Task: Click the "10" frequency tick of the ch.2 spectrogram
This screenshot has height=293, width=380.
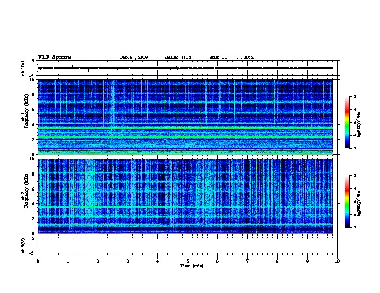Action: tap(32, 159)
